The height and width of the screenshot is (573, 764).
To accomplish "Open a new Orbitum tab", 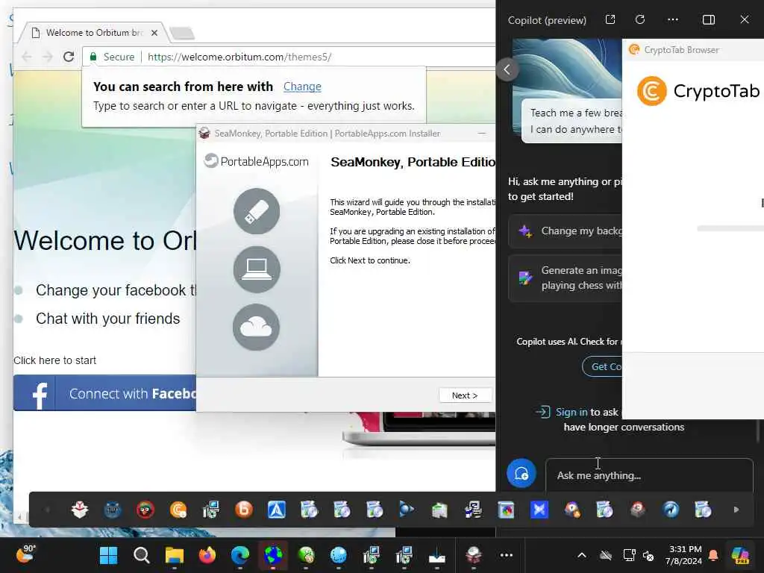I will [182, 33].
